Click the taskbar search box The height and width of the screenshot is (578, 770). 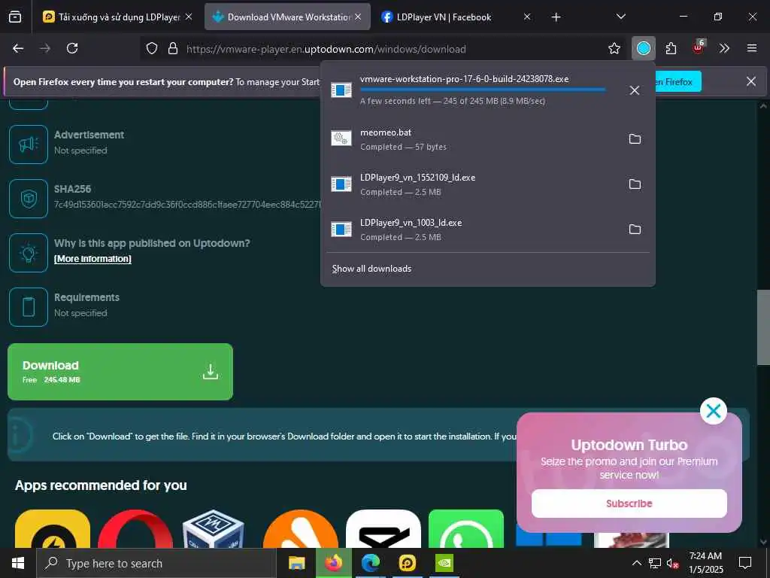pyautogui.click(x=156, y=563)
